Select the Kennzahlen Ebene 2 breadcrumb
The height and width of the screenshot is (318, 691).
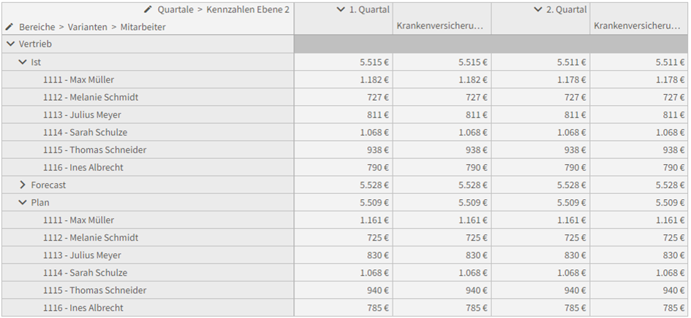(248, 9)
